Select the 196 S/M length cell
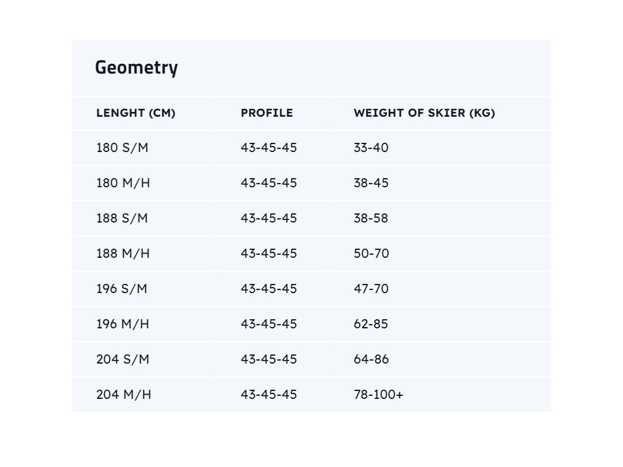The height and width of the screenshot is (467, 623). tap(122, 289)
